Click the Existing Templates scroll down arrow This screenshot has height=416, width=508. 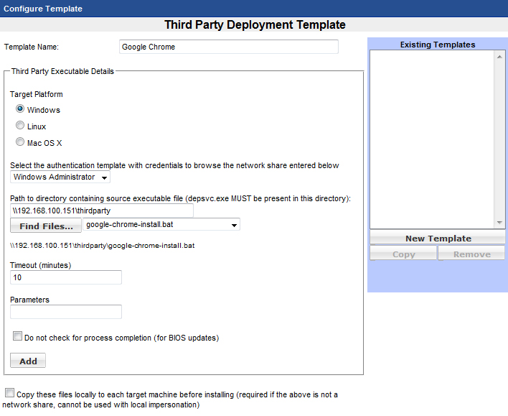(x=500, y=223)
